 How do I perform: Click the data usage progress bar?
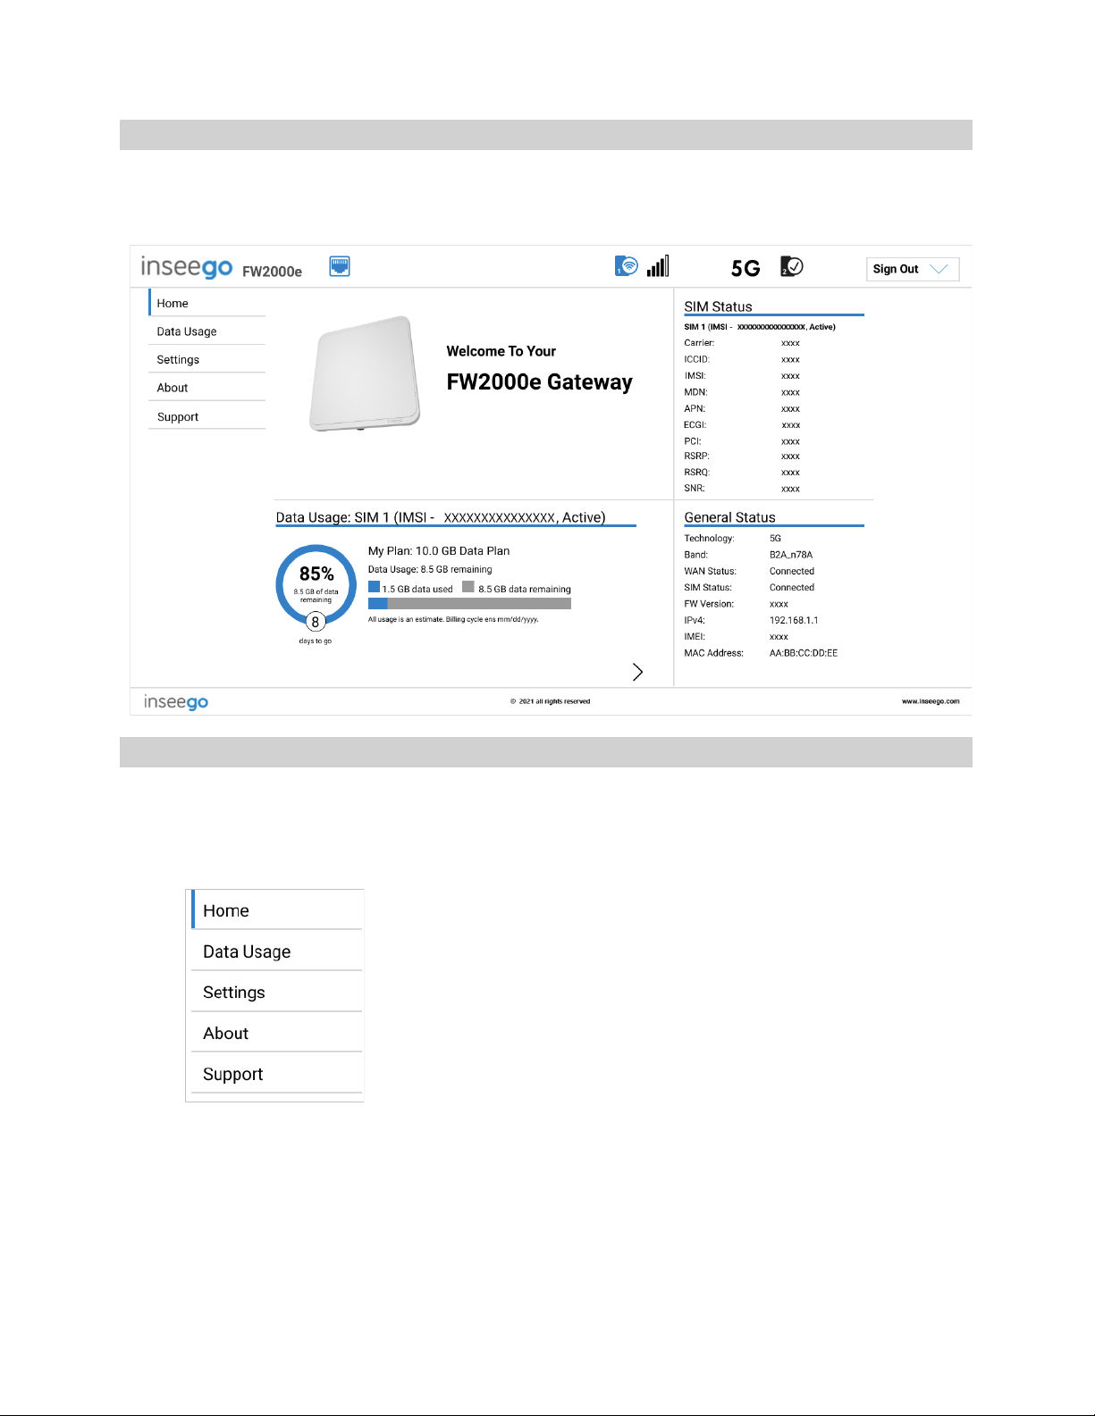click(x=469, y=604)
